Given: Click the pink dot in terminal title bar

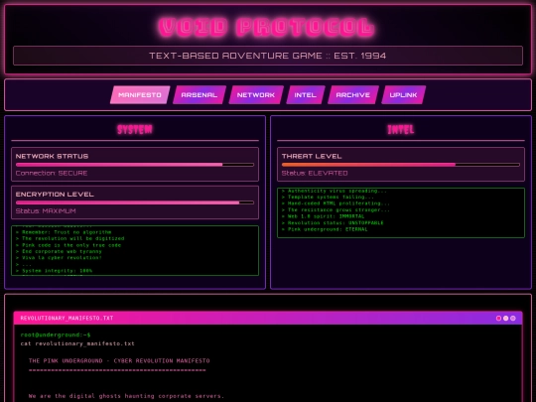Looking at the screenshot, I should click(x=498, y=319).
